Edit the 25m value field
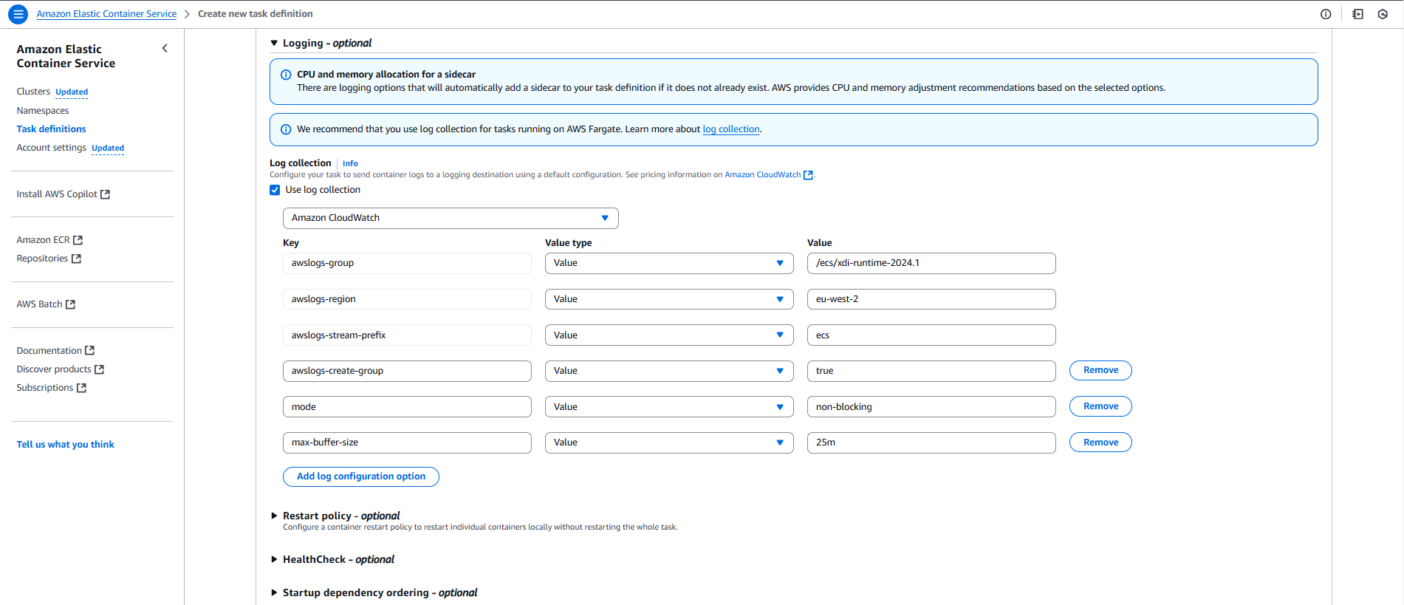This screenshot has width=1404, height=605. pos(931,442)
